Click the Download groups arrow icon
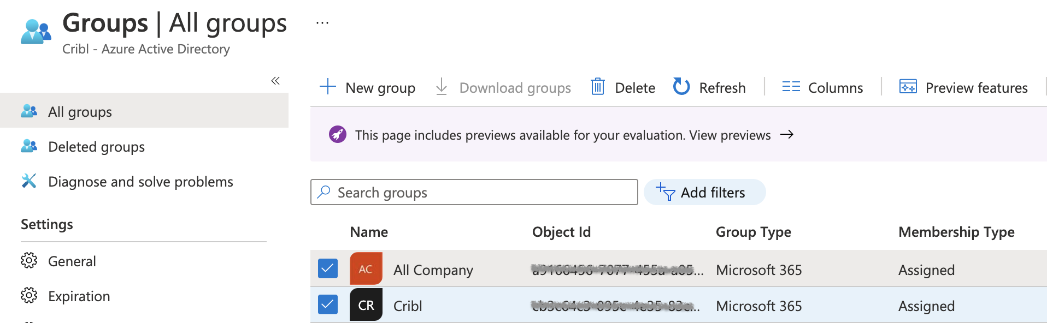1047x323 pixels. tap(442, 86)
